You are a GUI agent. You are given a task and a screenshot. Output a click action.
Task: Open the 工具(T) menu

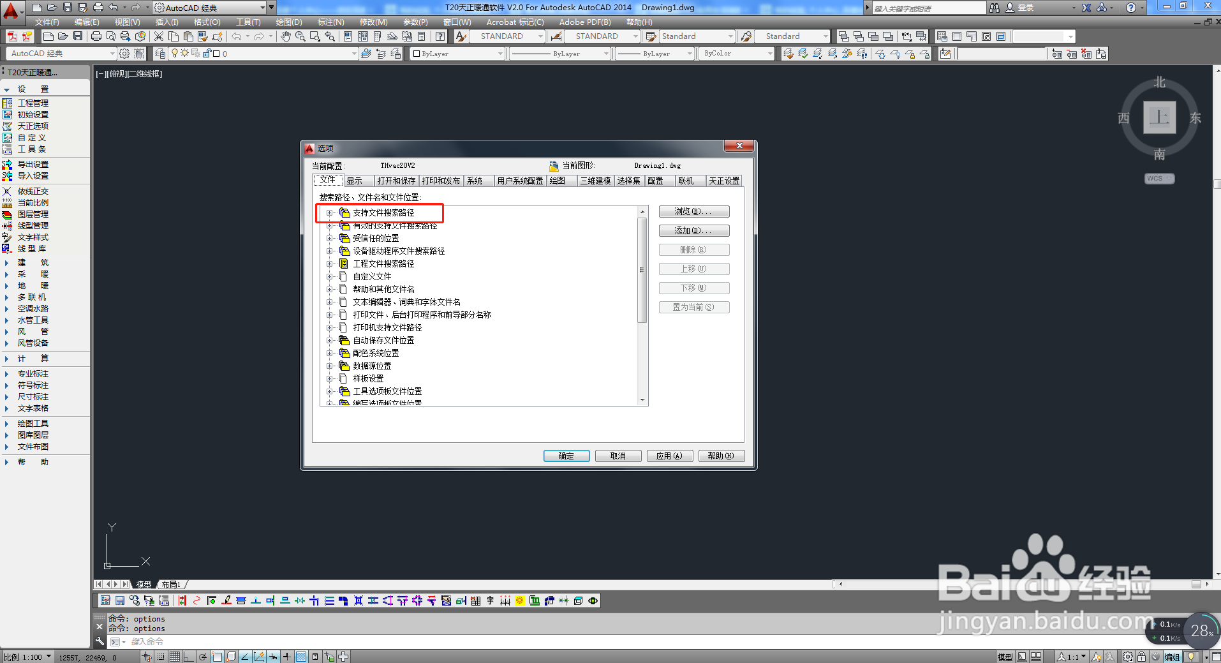tap(248, 22)
